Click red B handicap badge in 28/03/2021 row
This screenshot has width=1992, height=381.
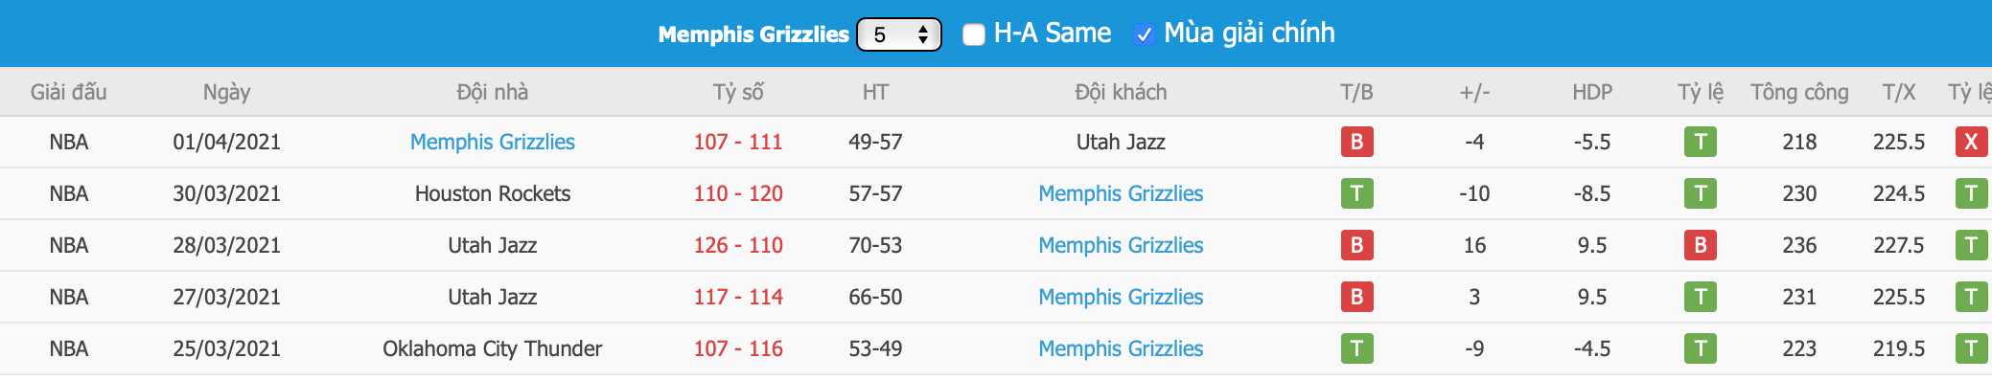click(x=1701, y=245)
